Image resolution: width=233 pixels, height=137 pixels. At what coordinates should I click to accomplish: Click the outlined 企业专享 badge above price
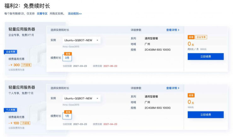point(201,37)
